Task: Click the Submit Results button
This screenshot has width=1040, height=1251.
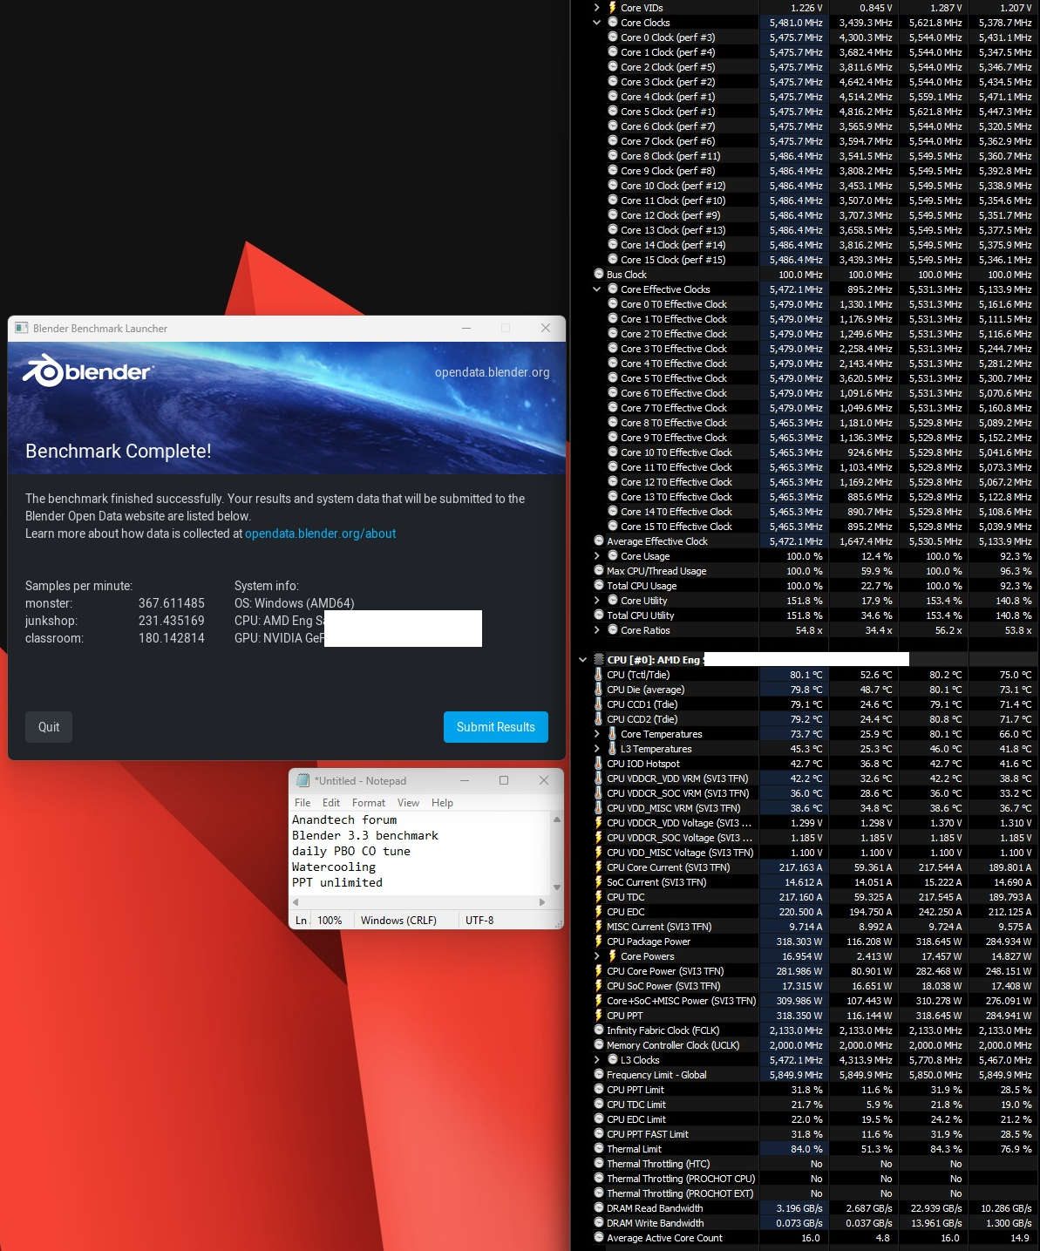Action: pyautogui.click(x=495, y=726)
